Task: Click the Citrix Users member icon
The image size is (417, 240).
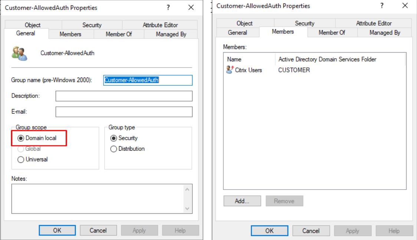Action: [230, 70]
